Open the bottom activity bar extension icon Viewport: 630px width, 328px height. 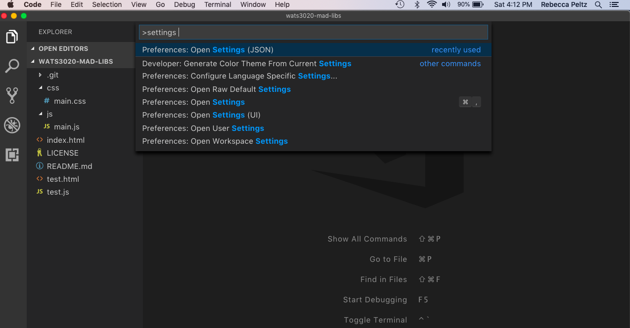coord(12,156)
